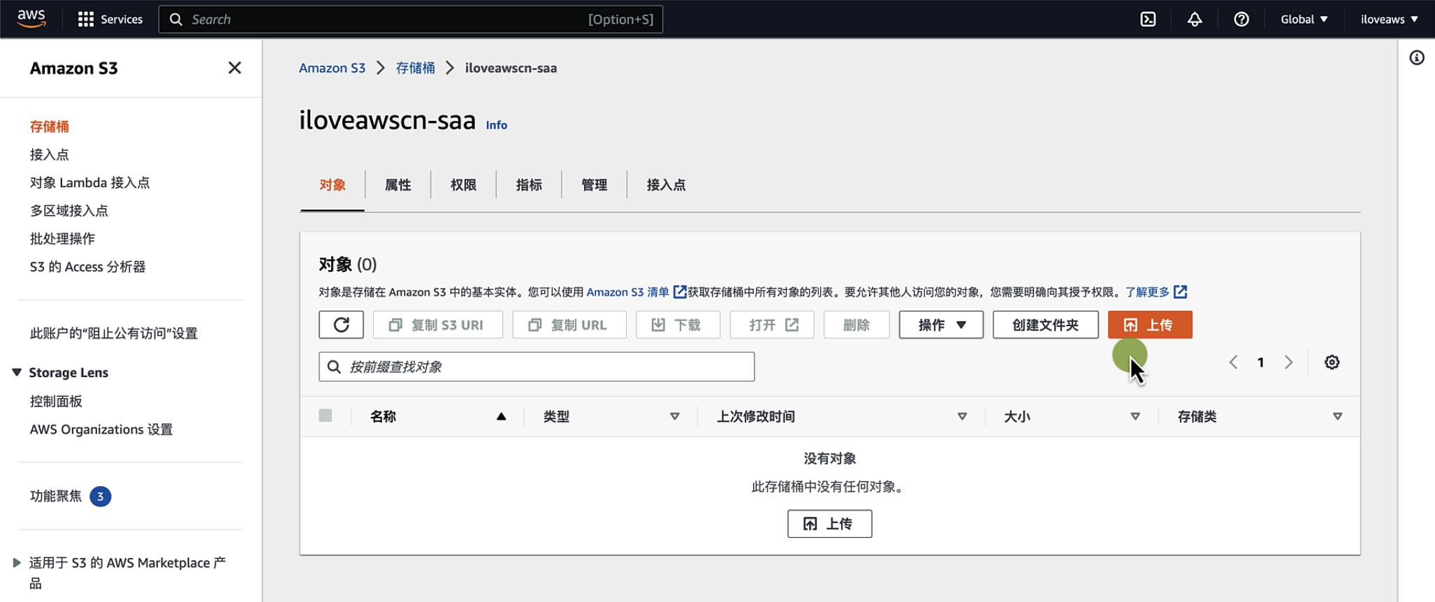This screenshot has width=1435, height=602.
Task: Switch to the 指标 tab
Action: pos(529,185)
